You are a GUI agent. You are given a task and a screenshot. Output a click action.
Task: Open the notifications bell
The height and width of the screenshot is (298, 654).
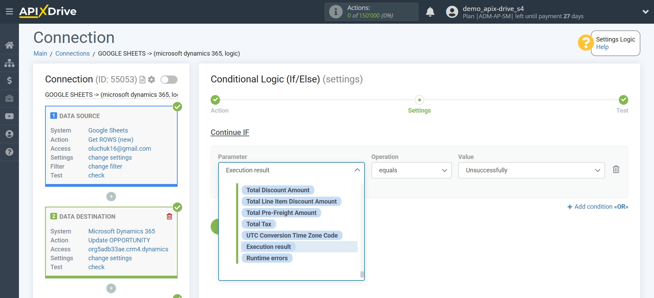point(430,12)
